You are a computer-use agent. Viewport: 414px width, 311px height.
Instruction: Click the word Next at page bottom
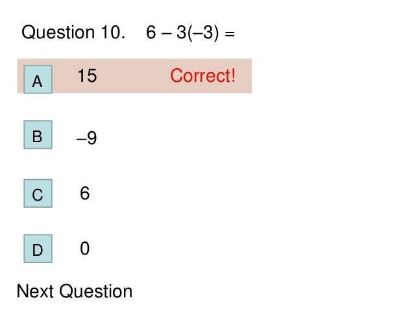point(35,292)
